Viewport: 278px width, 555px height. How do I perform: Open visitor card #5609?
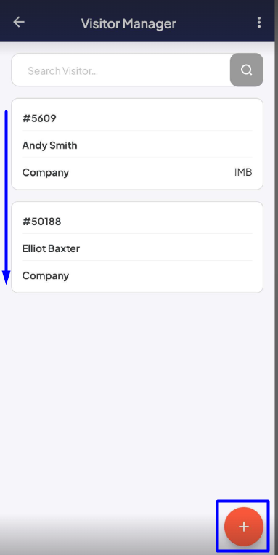point(137,144)
